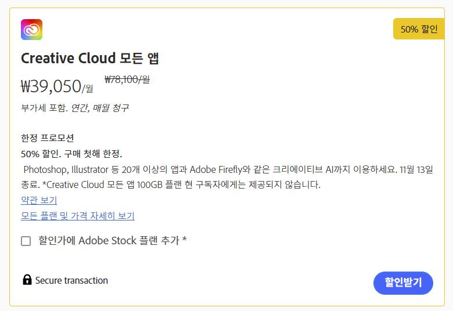Enable the Adobe Stock 플랜 추가 checkbox
Viewport: 453px width, 311px height.
[26, 241]
